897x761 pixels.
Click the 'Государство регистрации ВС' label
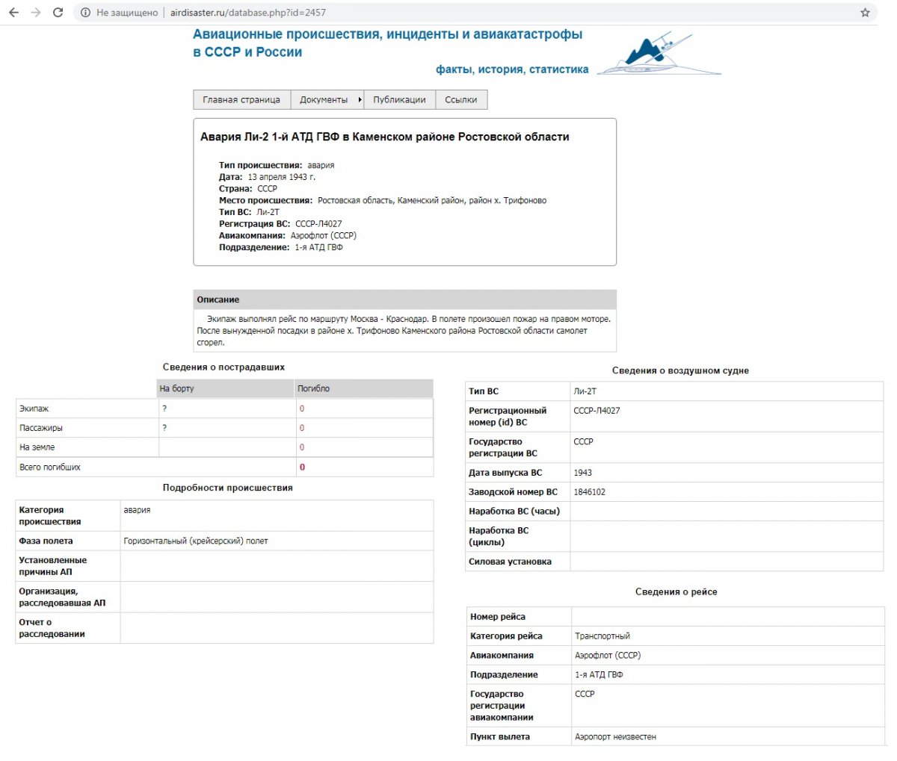(503, 447)
